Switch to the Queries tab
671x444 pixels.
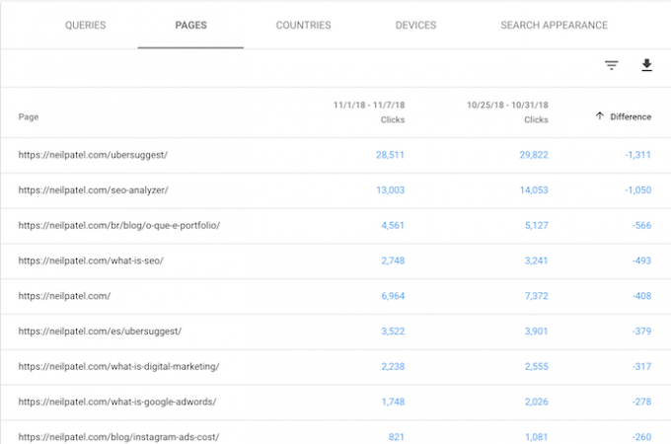click(85, 25)
